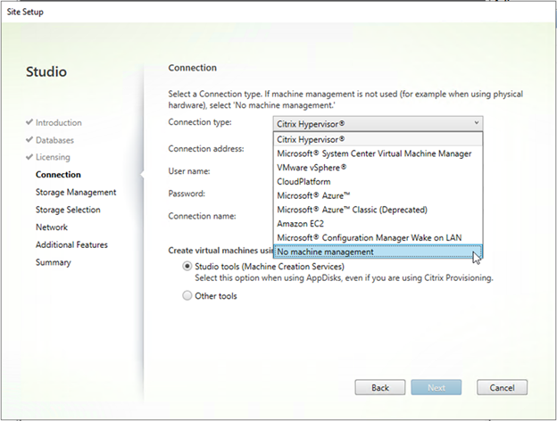Screen dimensions: 557x421
Task: Open the Summary step in sidebar
Action: tap(54, 262)
